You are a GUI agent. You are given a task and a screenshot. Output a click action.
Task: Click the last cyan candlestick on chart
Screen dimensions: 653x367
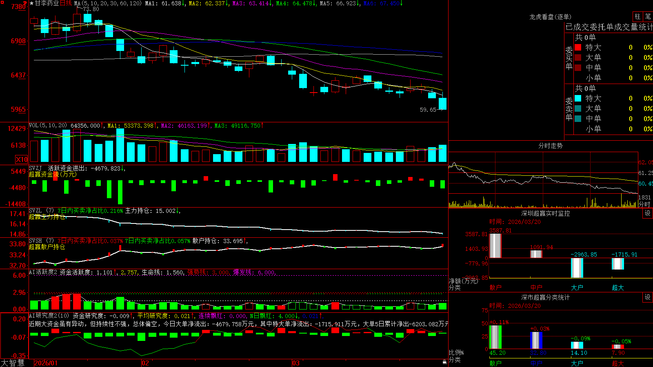442,104
